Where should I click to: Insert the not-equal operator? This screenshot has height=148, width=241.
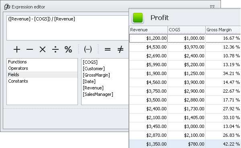click(120, 49)
